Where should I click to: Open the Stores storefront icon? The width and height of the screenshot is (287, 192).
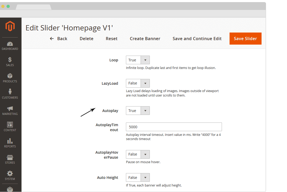[10, 157]
